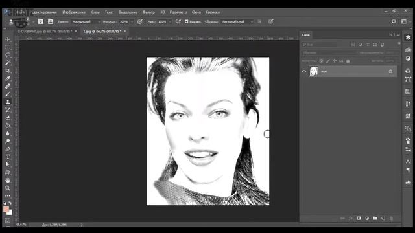Toggle the Выравн. aligned checkbox
415x233 pixels.
(187, 21)
